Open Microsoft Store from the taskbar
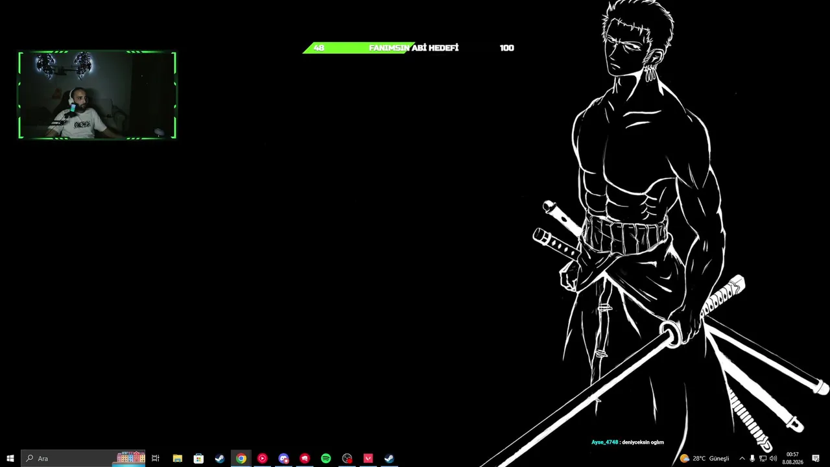 198,459
